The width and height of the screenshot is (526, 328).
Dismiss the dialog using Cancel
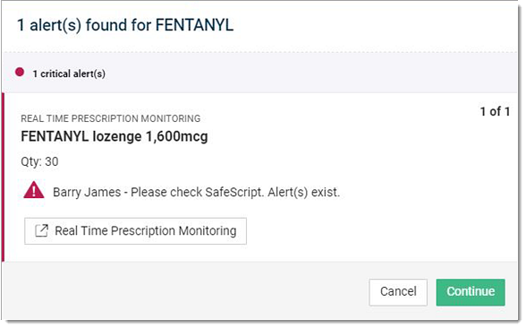pos(398,292)
